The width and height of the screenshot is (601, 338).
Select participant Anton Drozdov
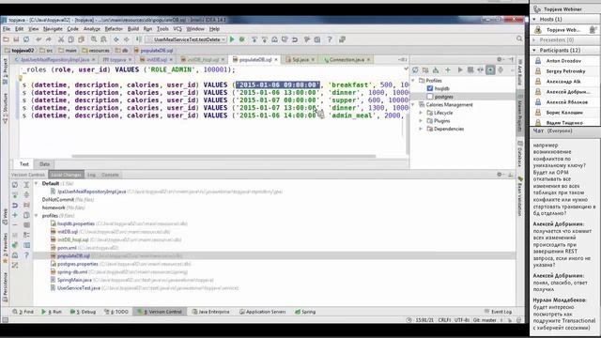click(x=563, y=61)
